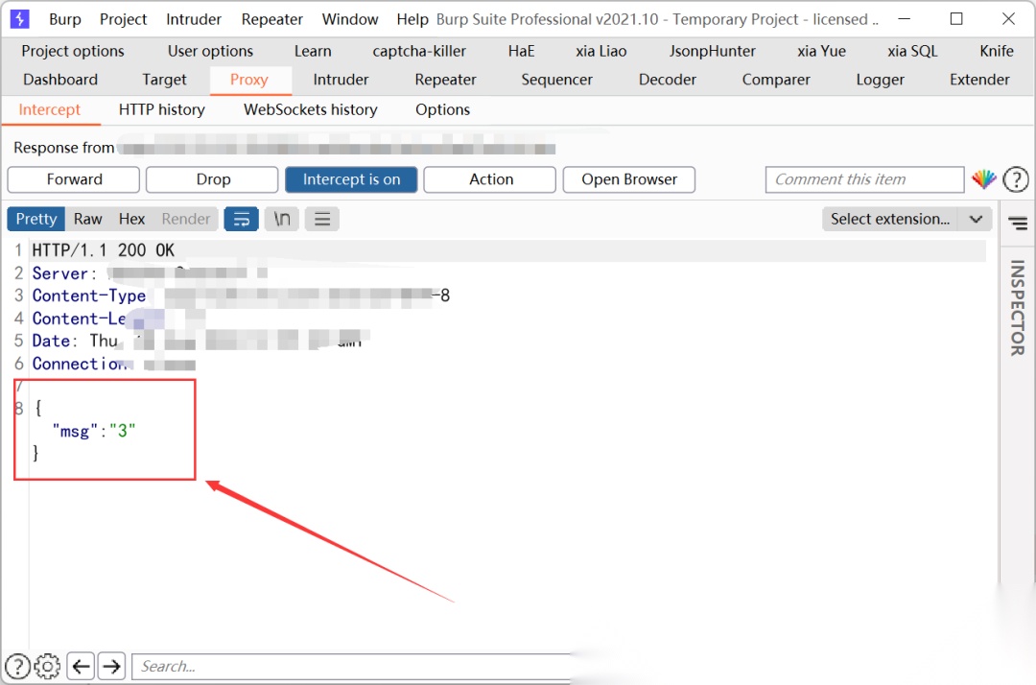Click the Content-Type header line
Screen dimensions: 1036x685
[x=241, y=295]
